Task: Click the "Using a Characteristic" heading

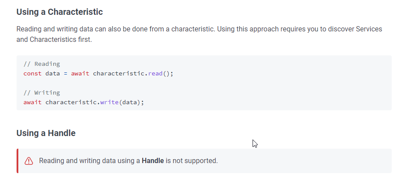Action: click(x=60, y=12)
